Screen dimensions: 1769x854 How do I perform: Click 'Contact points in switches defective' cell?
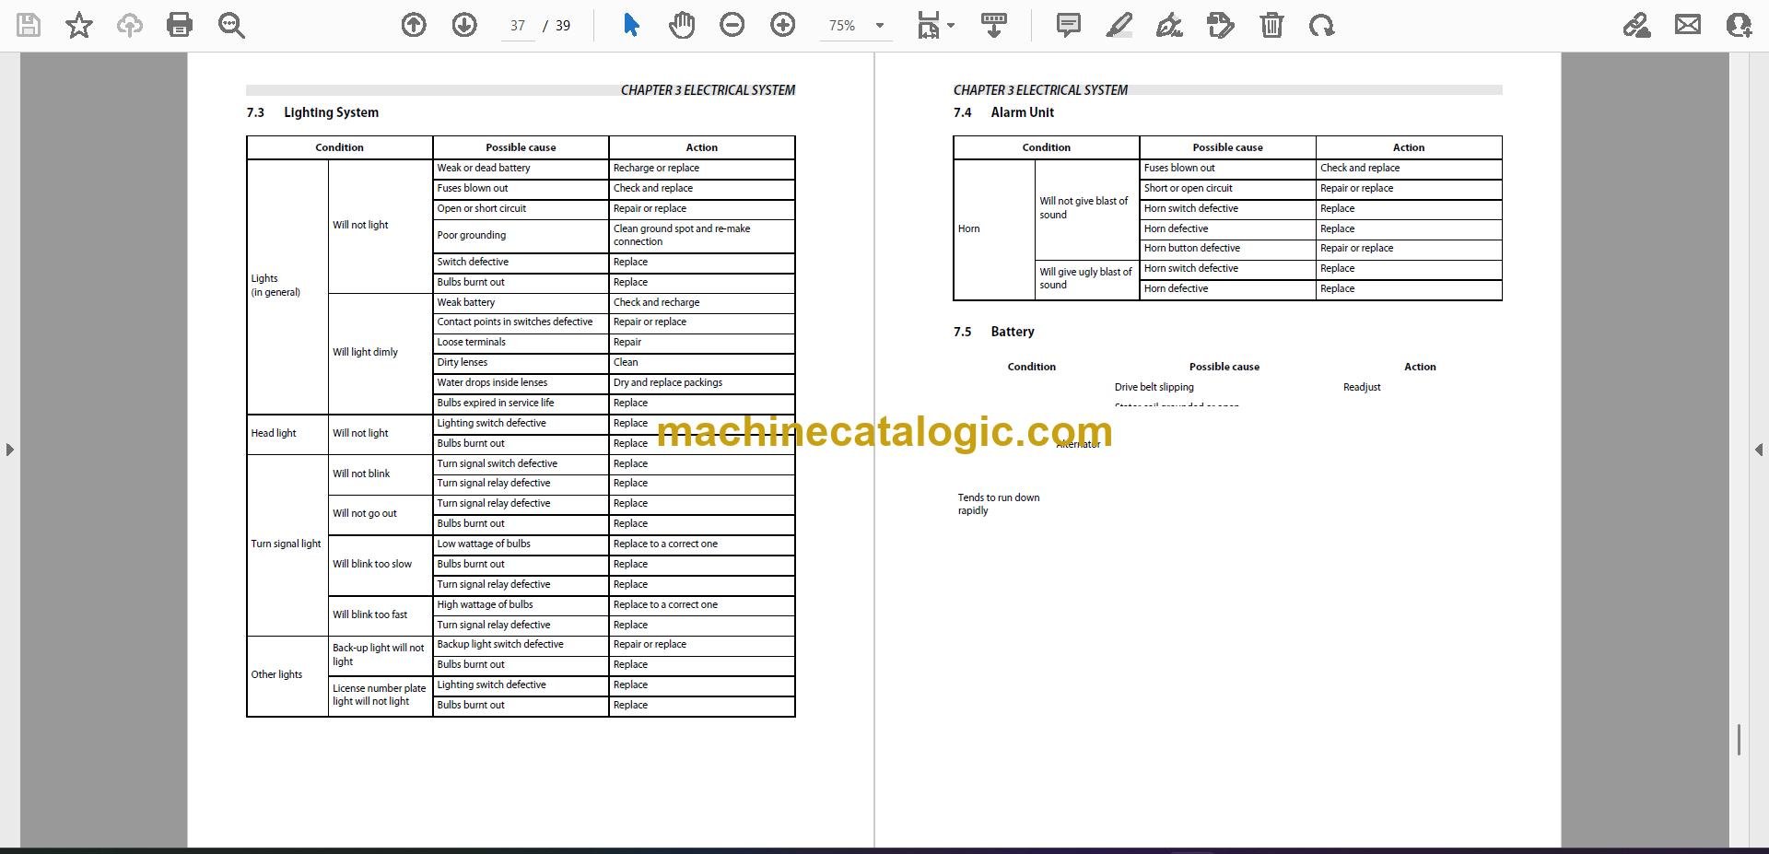click(521, 322)
